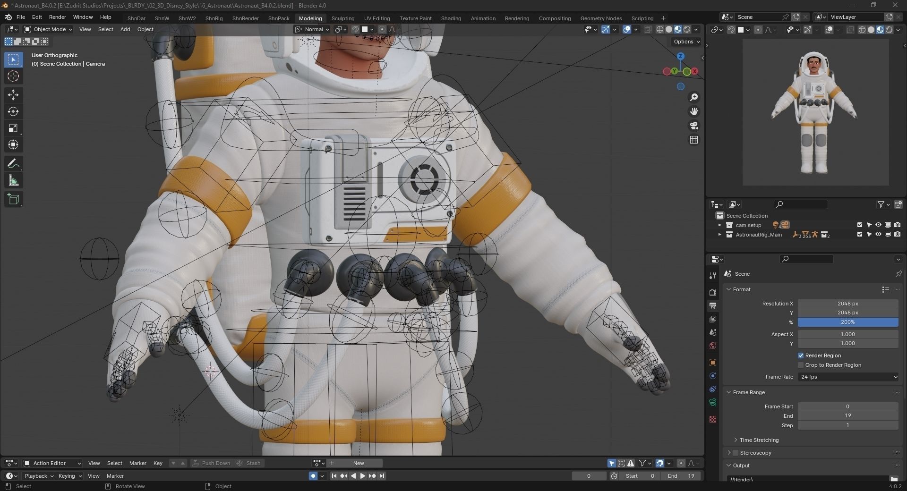Open the Output properties tab
Screen dimensions: 907x491
click(713, 306)
